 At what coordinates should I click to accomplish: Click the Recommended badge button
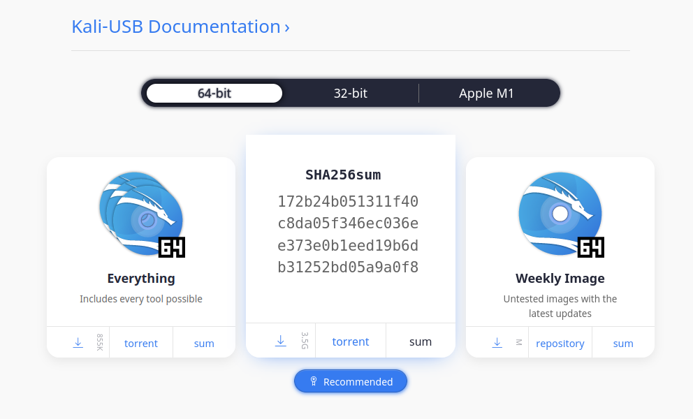pos(351,381)
